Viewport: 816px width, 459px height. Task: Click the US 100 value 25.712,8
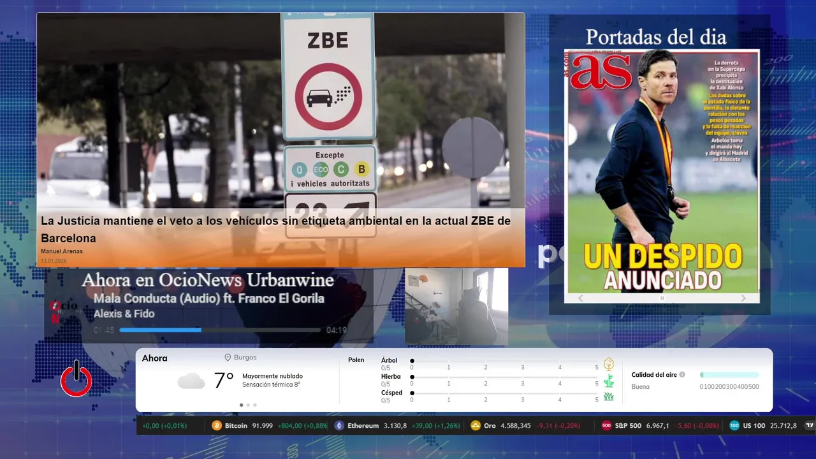(783, 426)
